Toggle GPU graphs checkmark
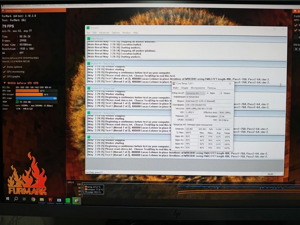 point(4,76)
